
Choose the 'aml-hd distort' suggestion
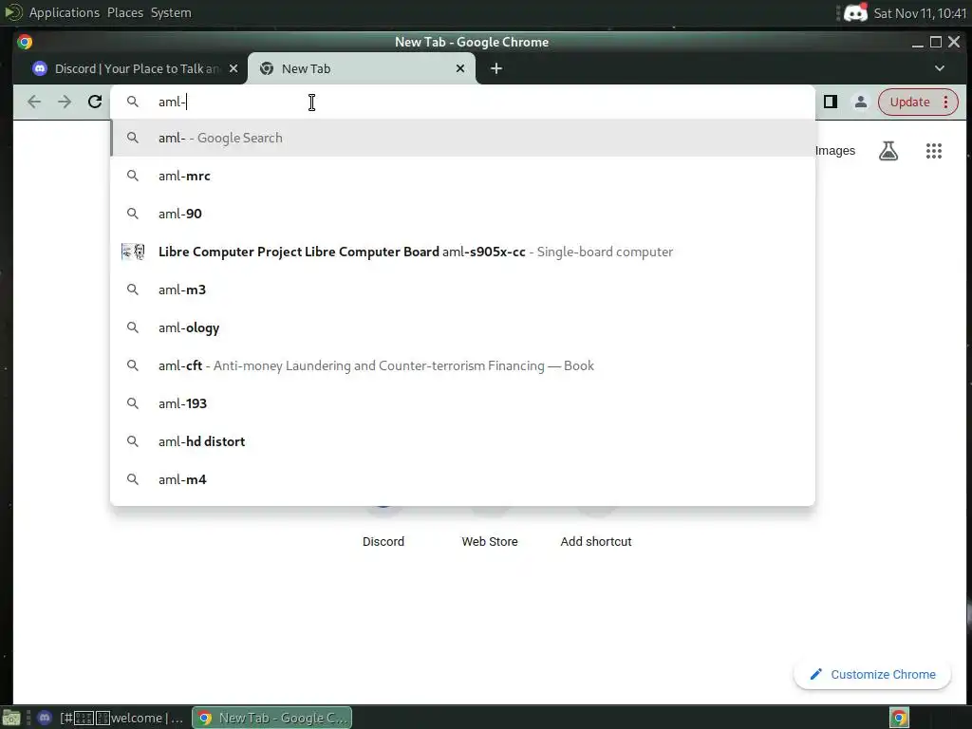click(x=462, y=441)
